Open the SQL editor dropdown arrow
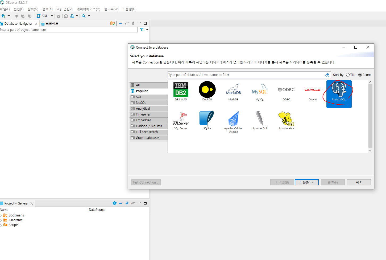The image size is (386, 260). pos(52,16)
